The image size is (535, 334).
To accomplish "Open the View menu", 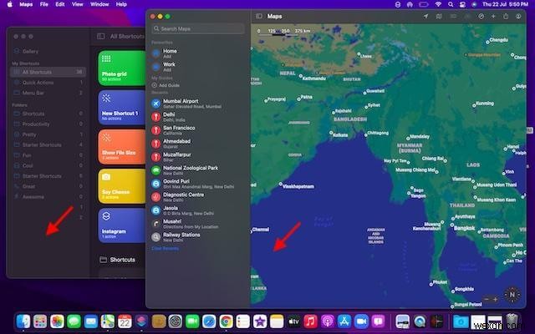I will click(78, 4).
